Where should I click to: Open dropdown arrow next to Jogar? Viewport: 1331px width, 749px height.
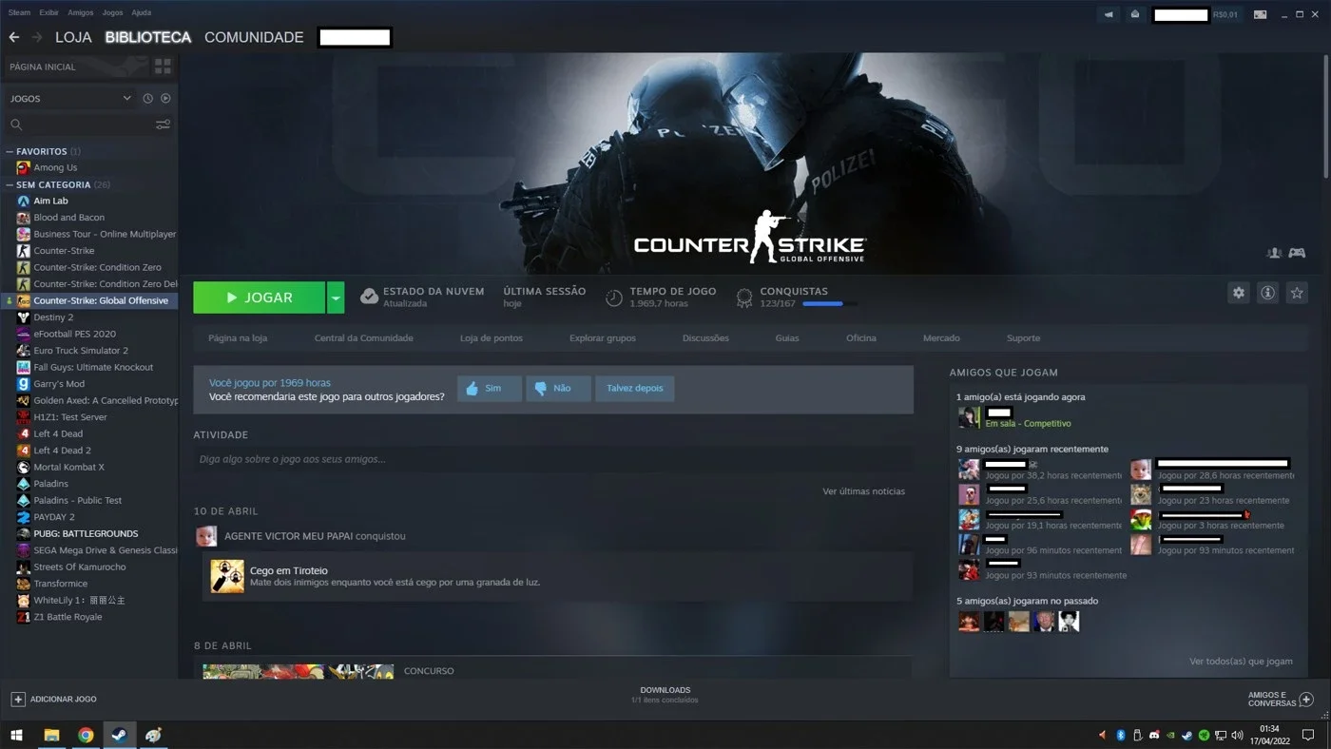click(x=335, y=298)
